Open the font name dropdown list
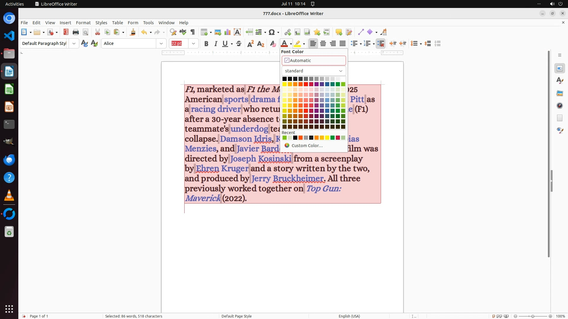The height and width of the screenshot is (319, 568). (x=161, y=44)
